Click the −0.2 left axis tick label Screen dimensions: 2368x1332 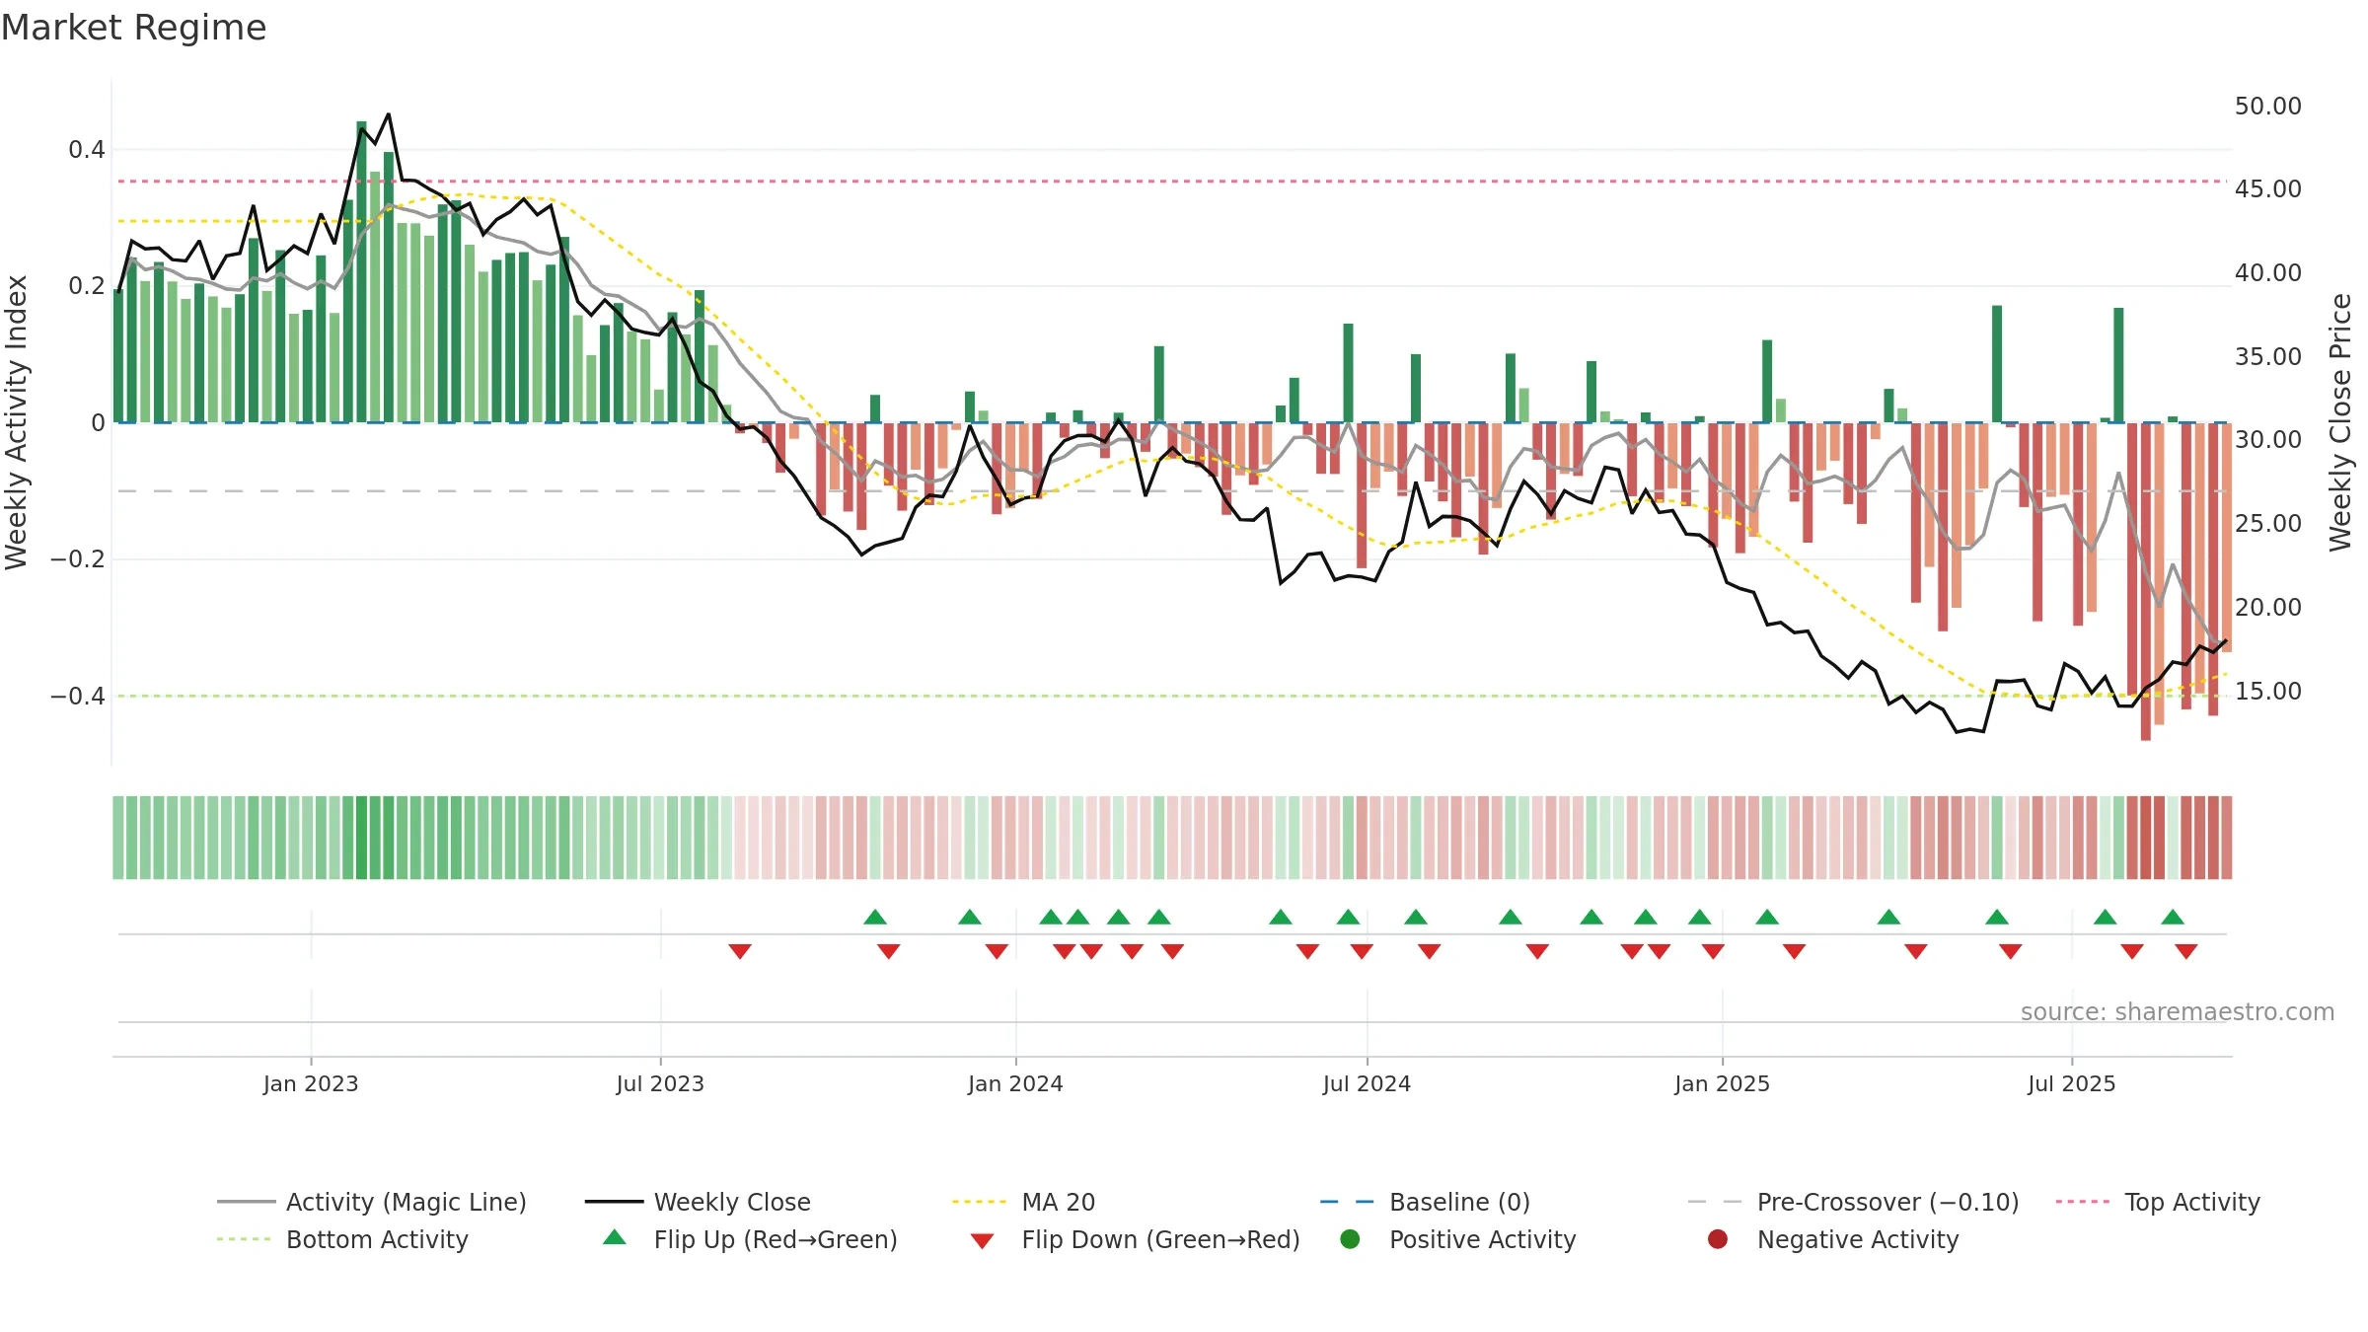(x=78, y=559)
